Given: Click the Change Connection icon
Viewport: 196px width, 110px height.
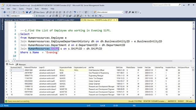Looking at the screenshot, I should pyautogui.click(x=8, y=16).
